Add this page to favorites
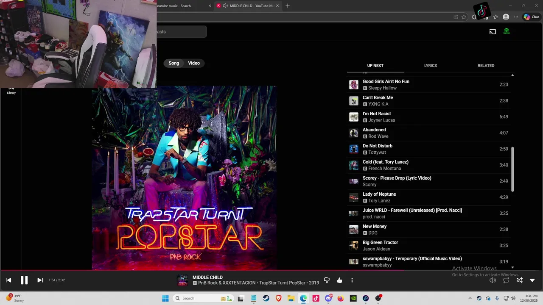 click(464, 17)
